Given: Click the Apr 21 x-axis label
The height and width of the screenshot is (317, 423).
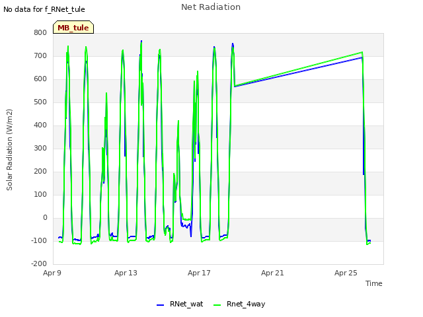Looking at the screenshot, I should tap(272, 273).
